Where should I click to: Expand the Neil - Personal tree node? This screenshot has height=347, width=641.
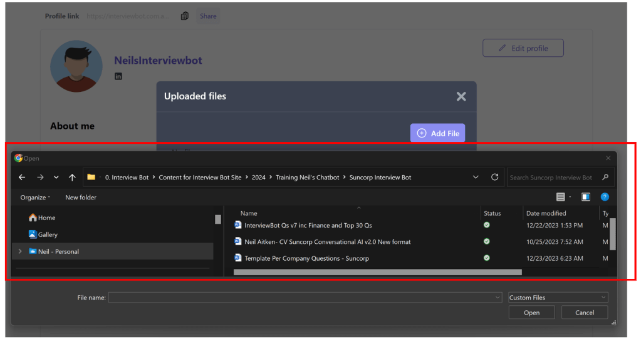click(19, 251)
